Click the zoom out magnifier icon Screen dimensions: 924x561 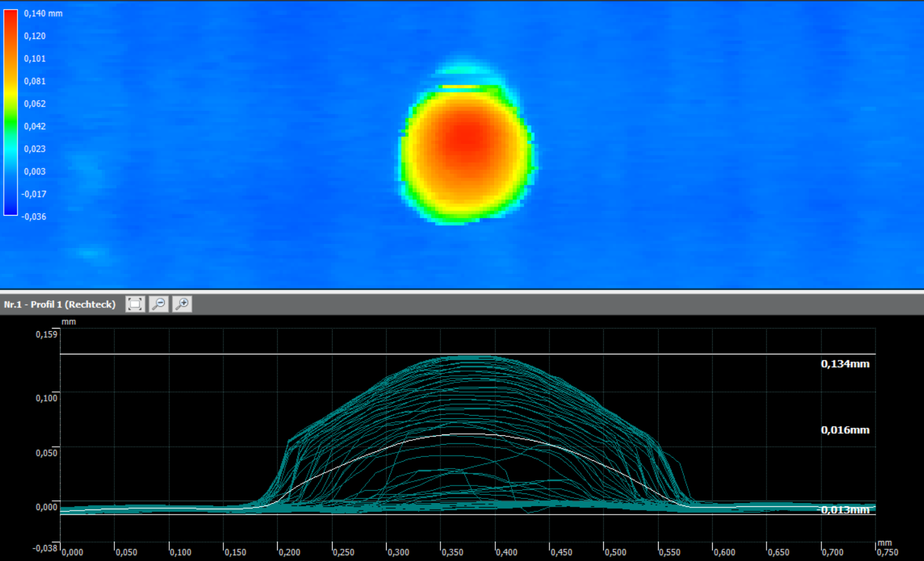pos(159,304)
